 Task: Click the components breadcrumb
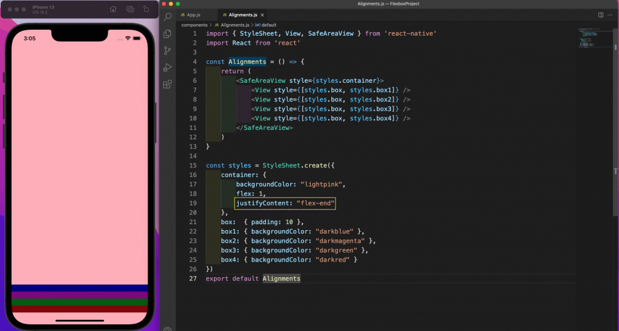pyautogui.click(x=194, y=25)
